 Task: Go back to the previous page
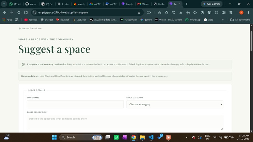point(5,13)
